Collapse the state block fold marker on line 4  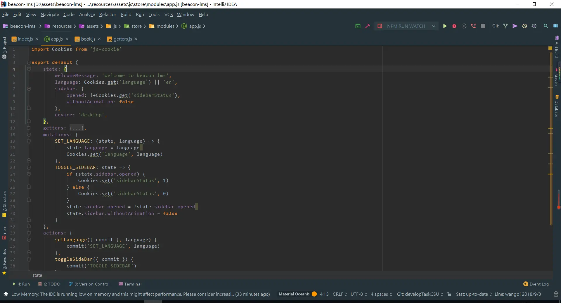pyautogui.click(x=29, y=69)
